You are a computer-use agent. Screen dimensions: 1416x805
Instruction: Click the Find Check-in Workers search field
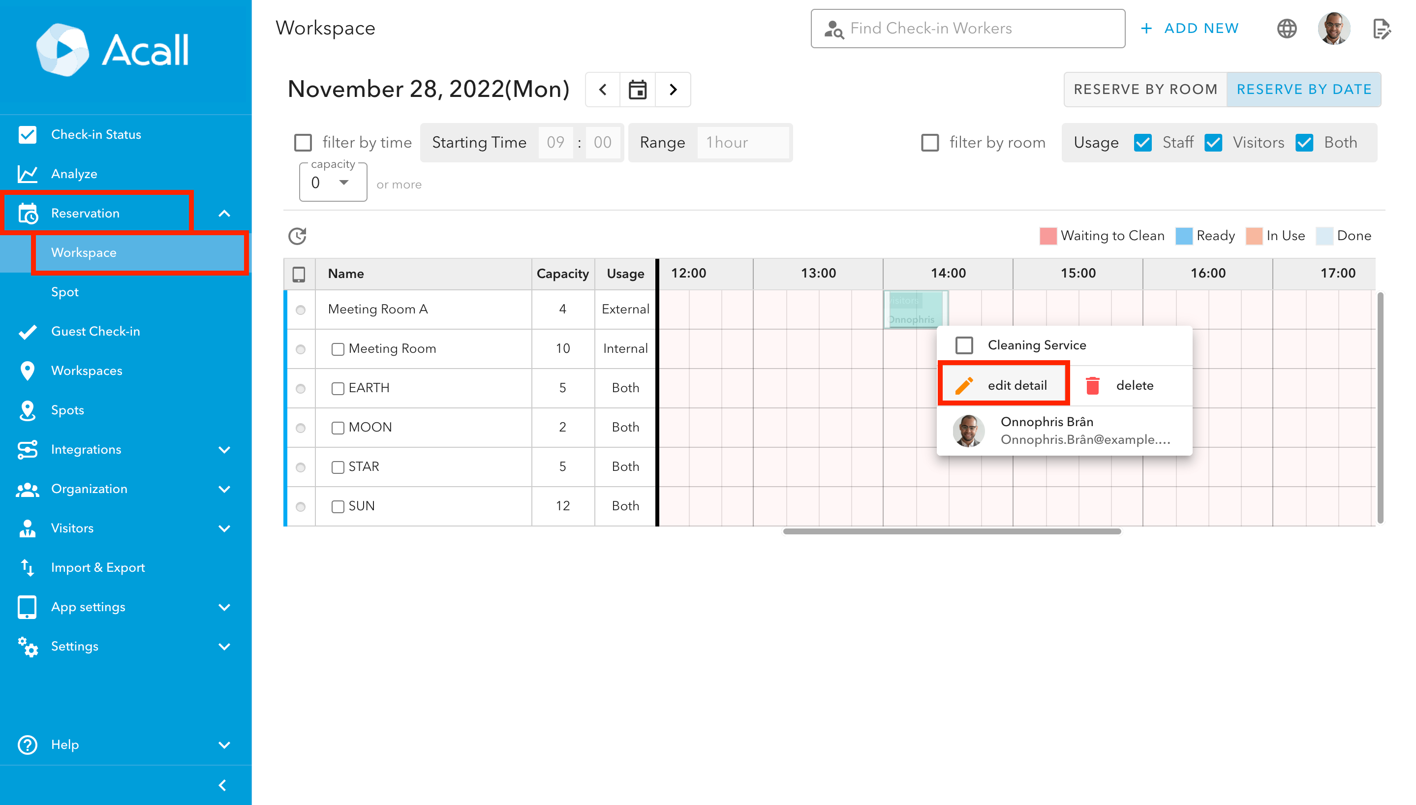[967, 28]
